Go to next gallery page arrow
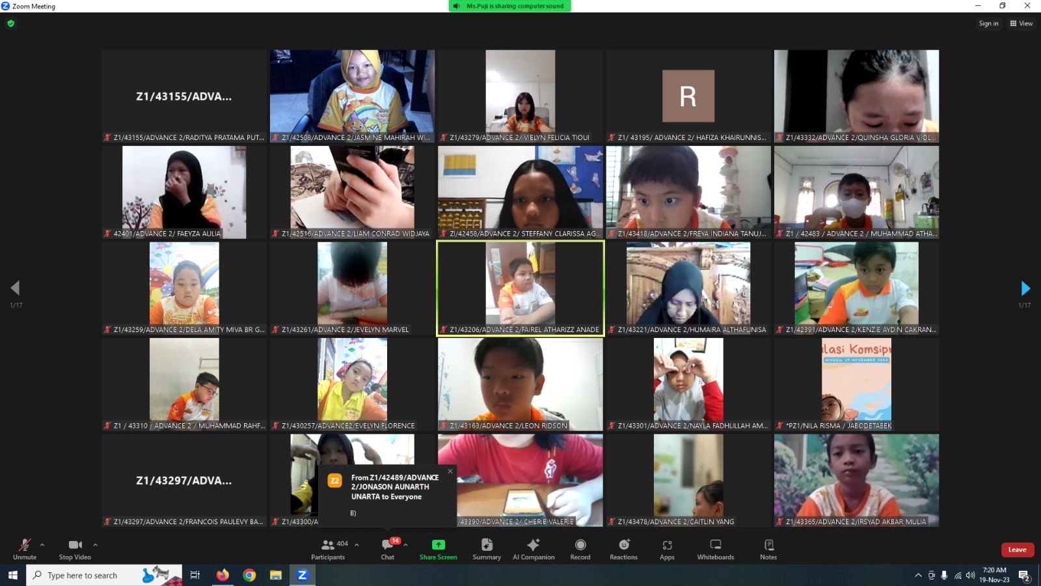This screenshot has height=586, width=1041. [x=1025, y=288]
